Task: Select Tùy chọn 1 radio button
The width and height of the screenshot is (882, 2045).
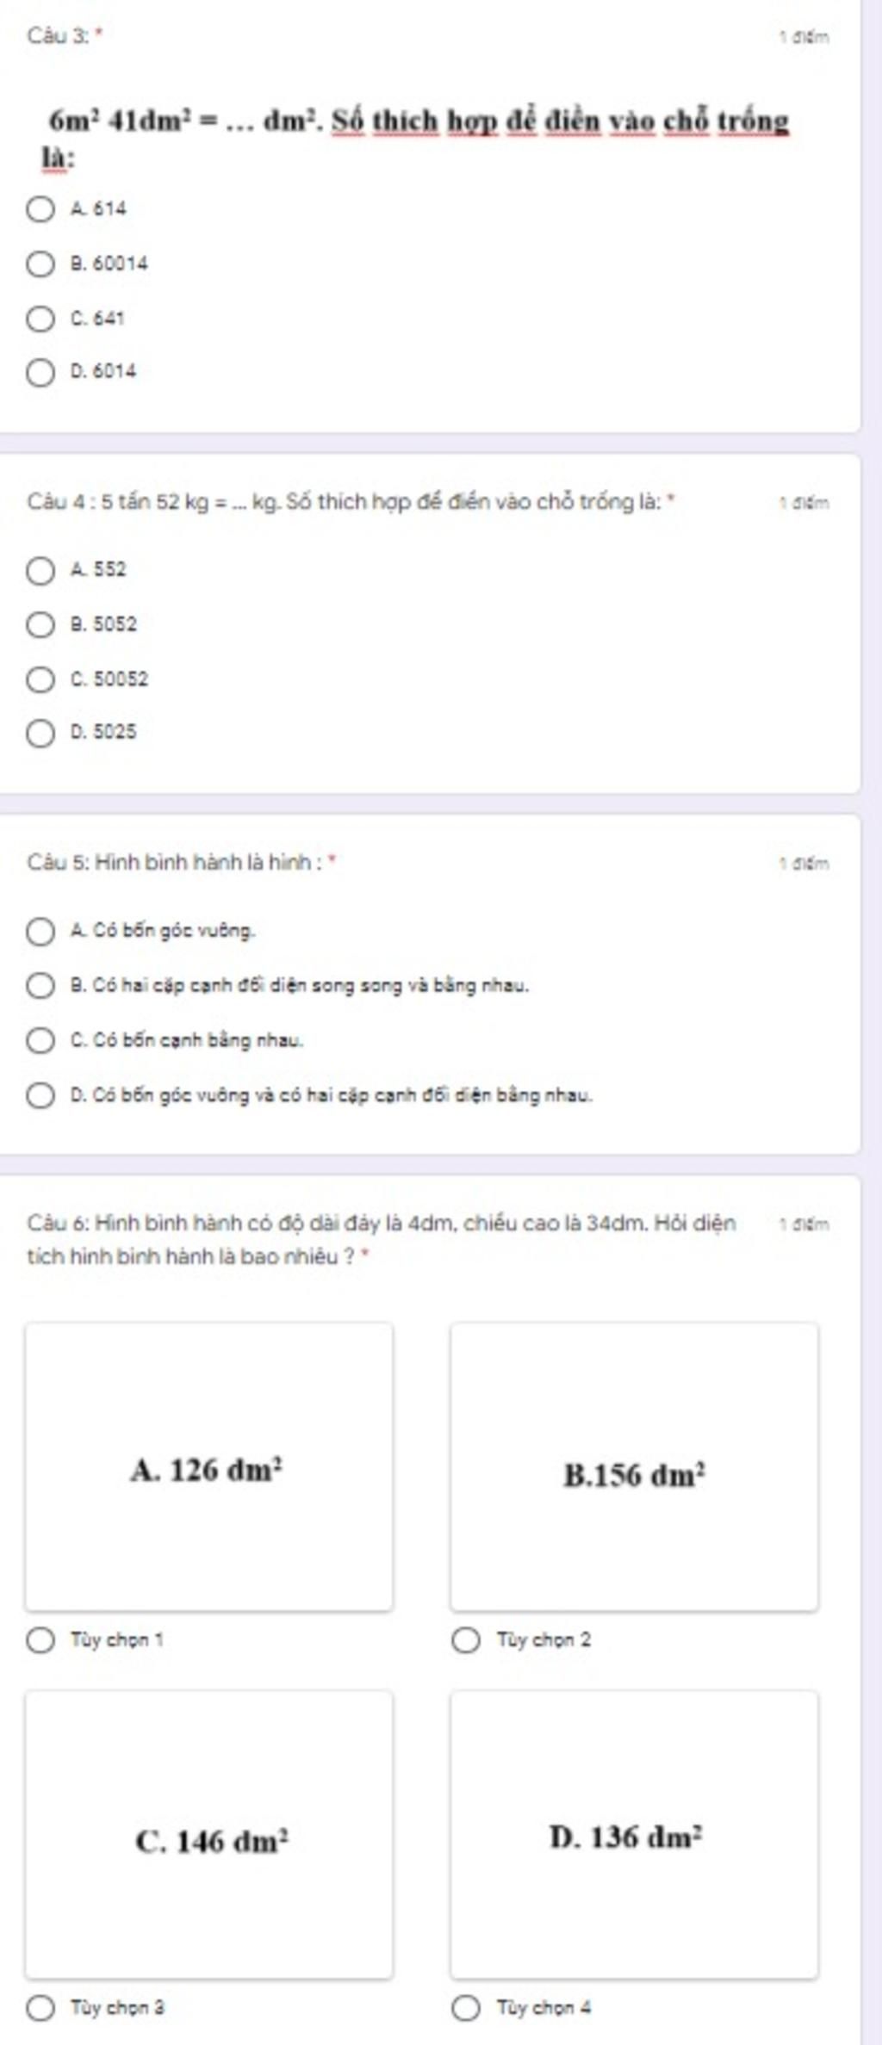Action: [40, 1639]
